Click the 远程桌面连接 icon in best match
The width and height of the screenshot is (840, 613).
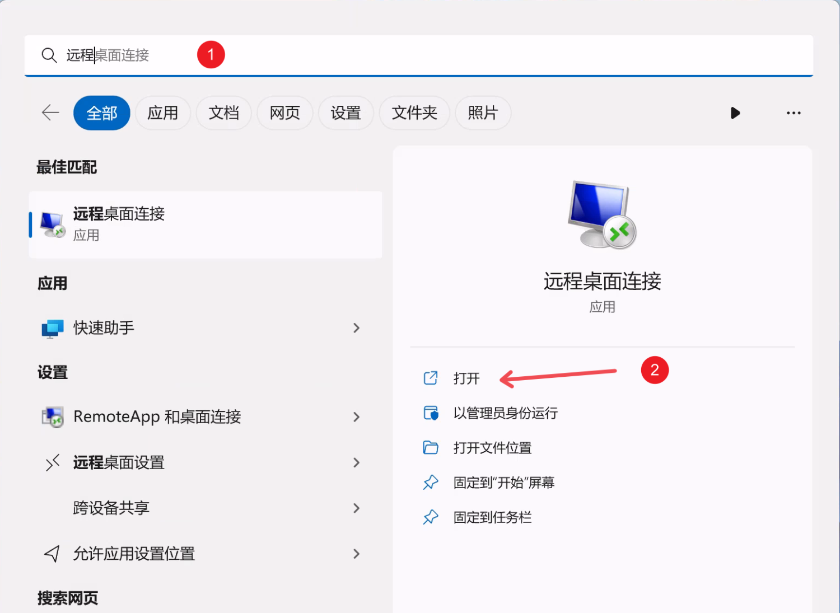[x=53, y=224]
